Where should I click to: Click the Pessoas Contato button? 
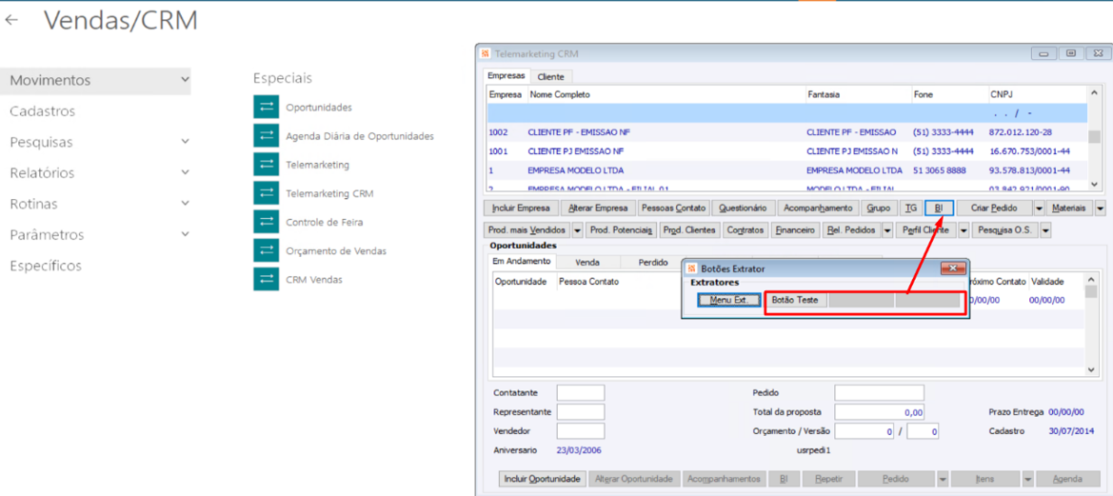point(673,208)
